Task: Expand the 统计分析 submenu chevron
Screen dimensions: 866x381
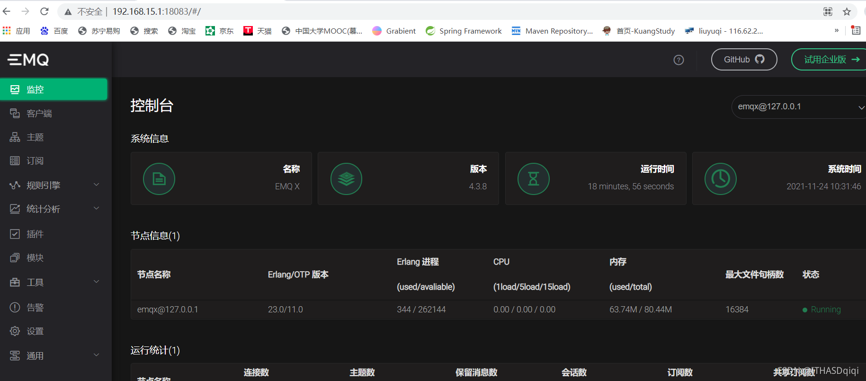Action: [x=97, y=208]
